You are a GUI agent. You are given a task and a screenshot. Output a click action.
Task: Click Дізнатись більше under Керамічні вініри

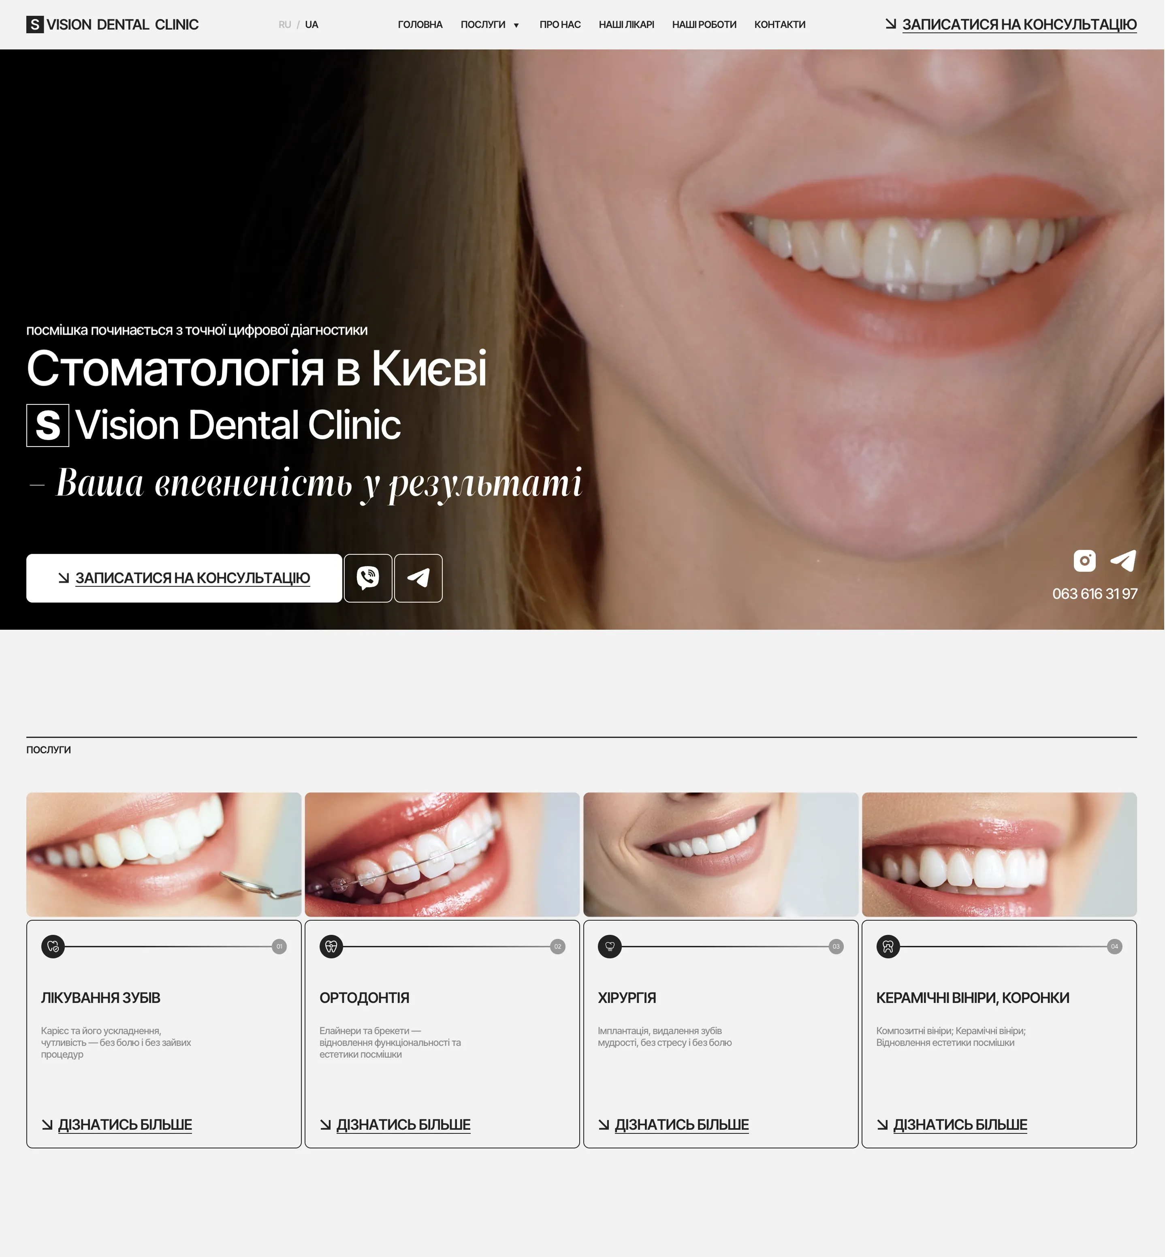click(x=960, y=1124)
